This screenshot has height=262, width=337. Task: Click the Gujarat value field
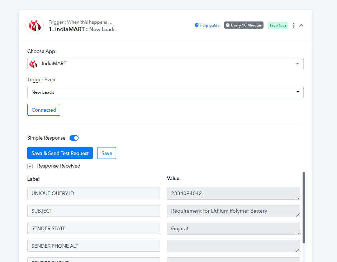[233, 228]
